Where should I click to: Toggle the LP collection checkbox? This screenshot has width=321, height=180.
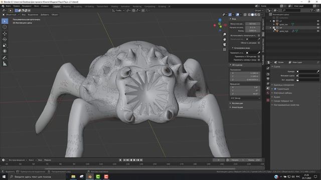coord(274,21)
